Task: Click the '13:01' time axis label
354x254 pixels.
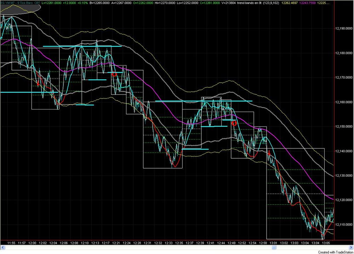Action: coord(273,243)
